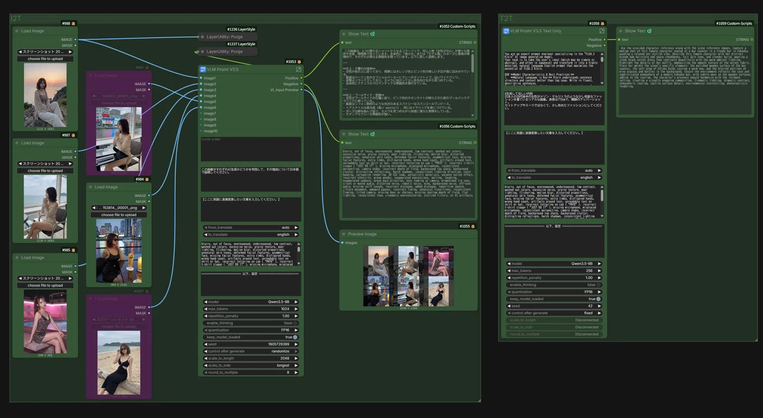
Task: Click the dot on LayerUtility: Purge #1236
Action: click(202, 37)
